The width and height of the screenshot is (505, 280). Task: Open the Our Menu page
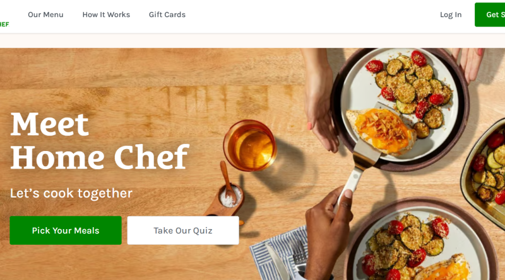(x=45, y=14)
